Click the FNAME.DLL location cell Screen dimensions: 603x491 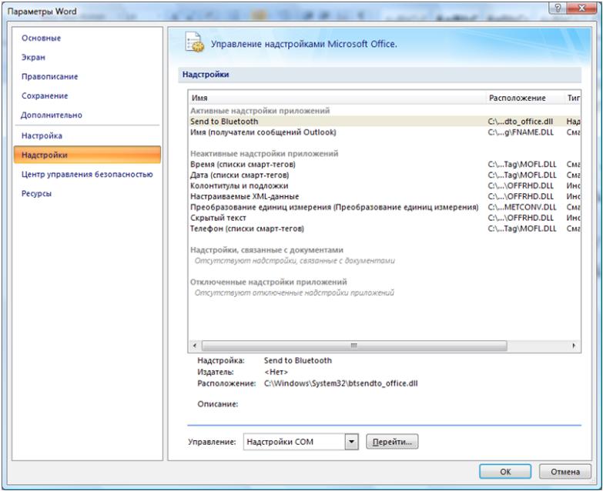tap(521, 132)
